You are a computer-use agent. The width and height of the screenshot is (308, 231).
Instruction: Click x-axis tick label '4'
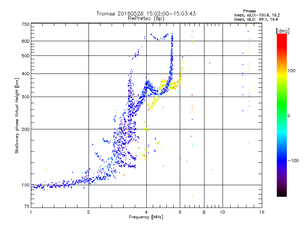[x=146, y=212]
